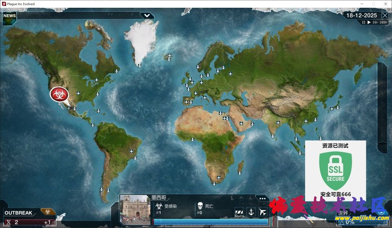
Task: Click the X button beside the date
Action: coord(385,15)
